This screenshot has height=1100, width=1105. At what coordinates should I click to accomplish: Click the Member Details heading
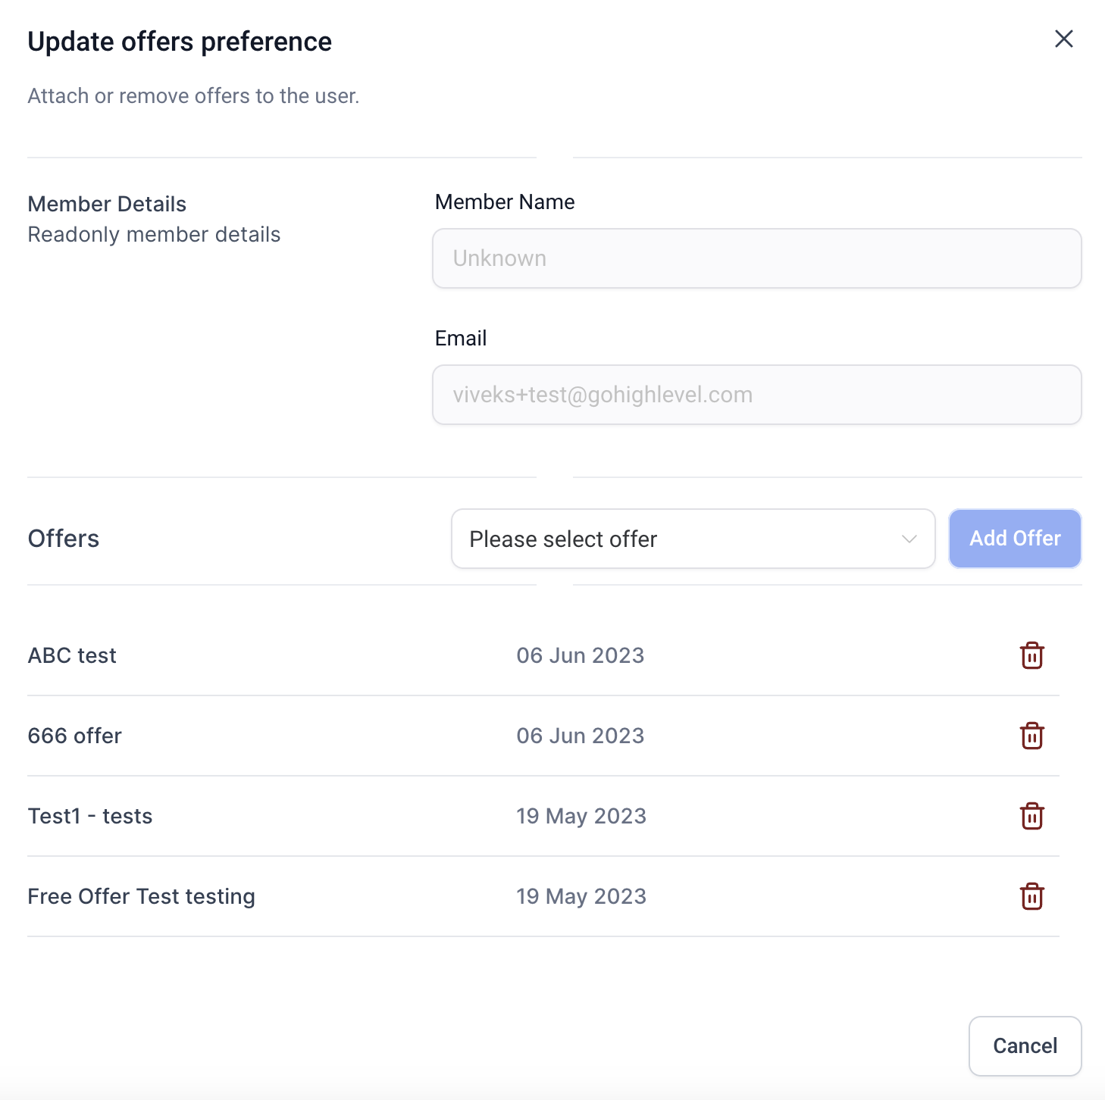tap(107, 204)
